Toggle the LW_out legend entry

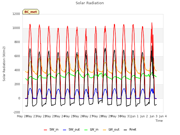click(111, 129)
